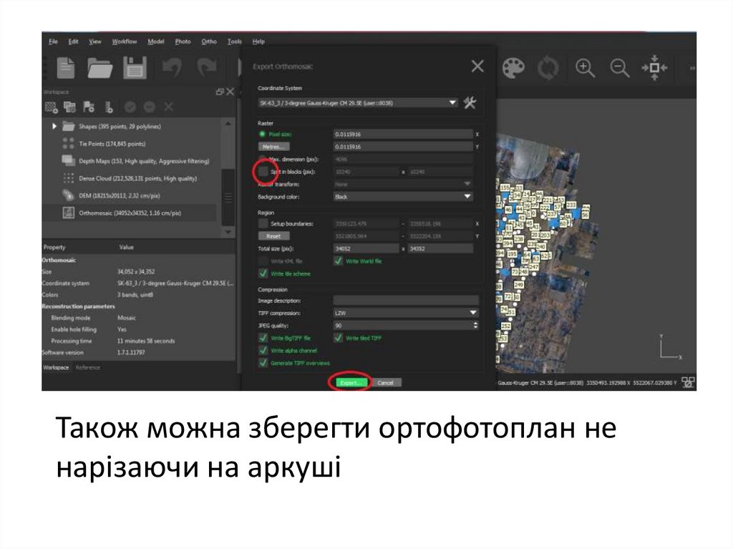Open the Photo menu
733x549 pixels.
click(183, 42)
